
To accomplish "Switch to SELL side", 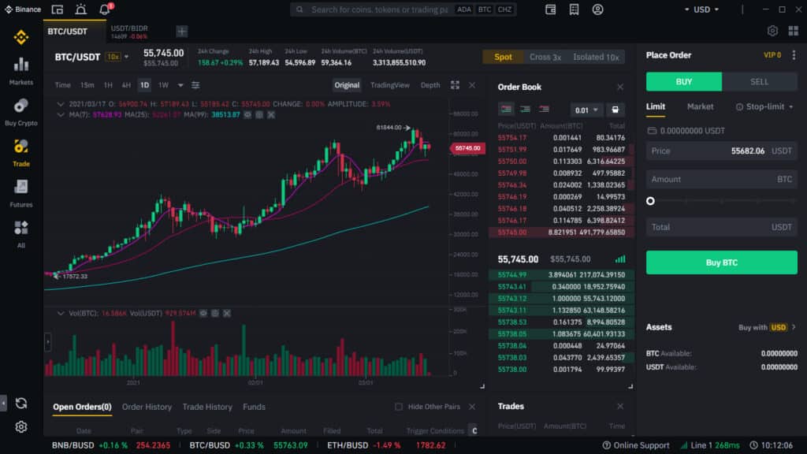I will pyautogui.click(x=760, y=81).
